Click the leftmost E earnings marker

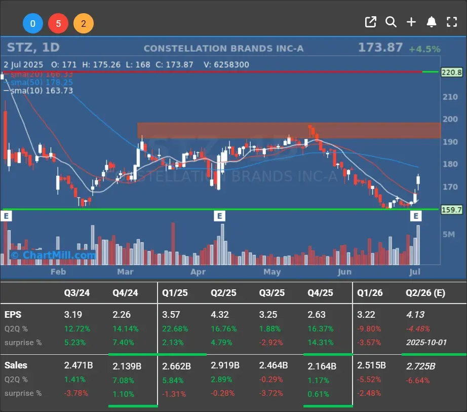[6, 216]
